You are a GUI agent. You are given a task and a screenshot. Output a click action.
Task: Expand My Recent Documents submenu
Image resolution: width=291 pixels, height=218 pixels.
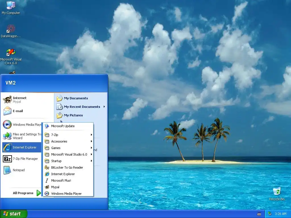(x=81, y=107)
